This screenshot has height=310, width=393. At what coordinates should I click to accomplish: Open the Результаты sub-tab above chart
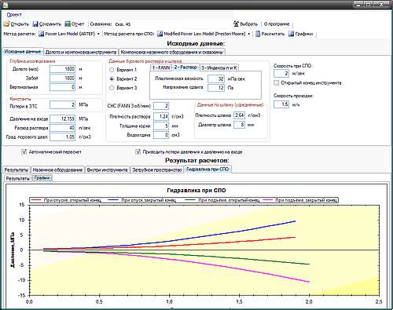17,179
